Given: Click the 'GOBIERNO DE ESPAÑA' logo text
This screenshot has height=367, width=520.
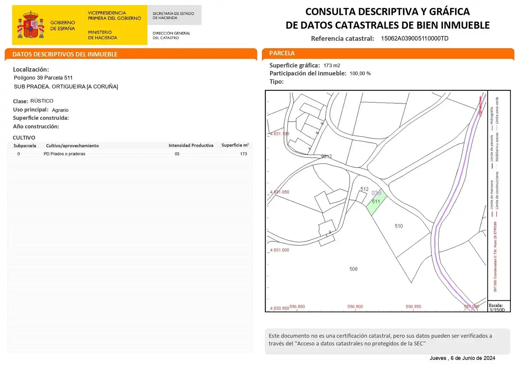Looking at the screenshot, I should [63, 25].
